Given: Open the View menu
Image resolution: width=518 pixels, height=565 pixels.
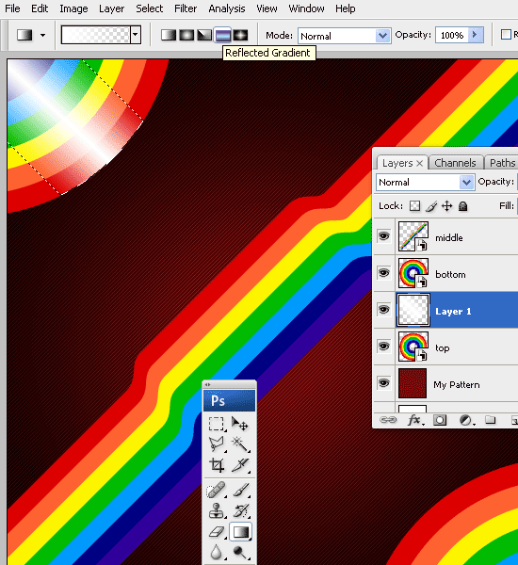Looking at the screenshot, I should [x=267, y=8].
